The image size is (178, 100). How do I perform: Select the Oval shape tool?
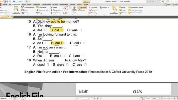(x=67, y=7)
